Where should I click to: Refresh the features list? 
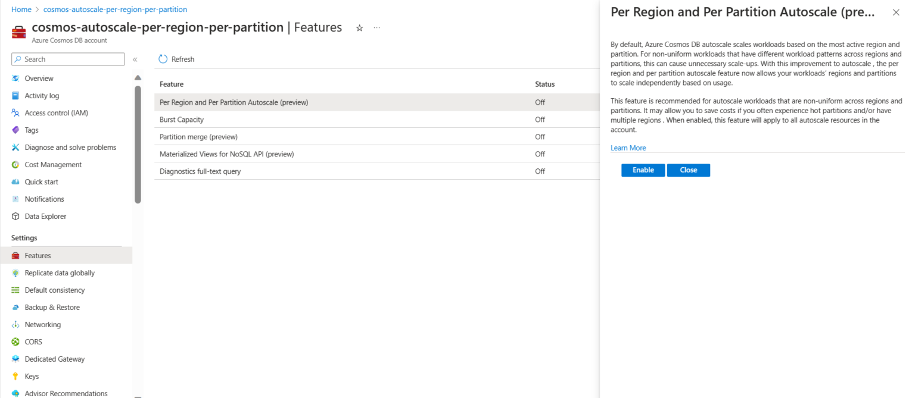(176, 59)
